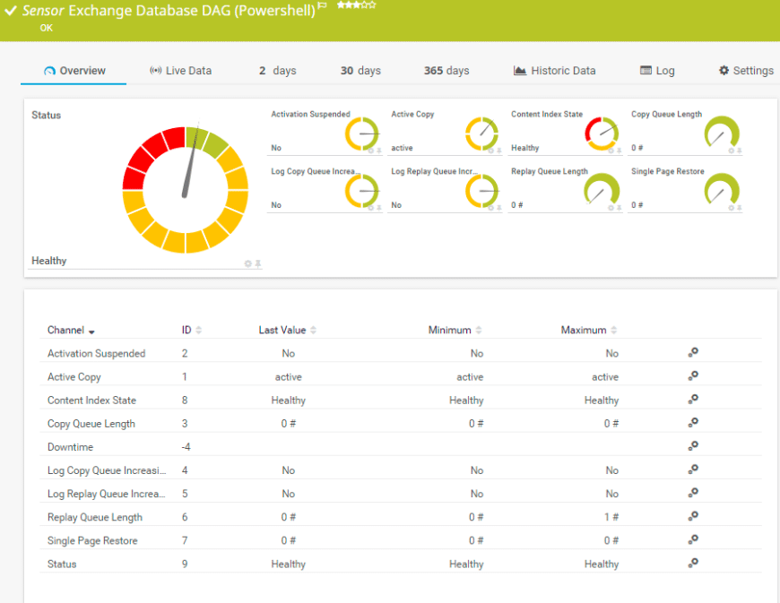Click the OK checkmark status icon in header
This screenshot has width=780, height=603.
(x=11, y=11)
